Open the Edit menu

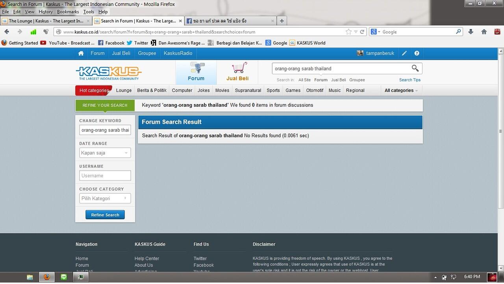[x=17, y=12]
